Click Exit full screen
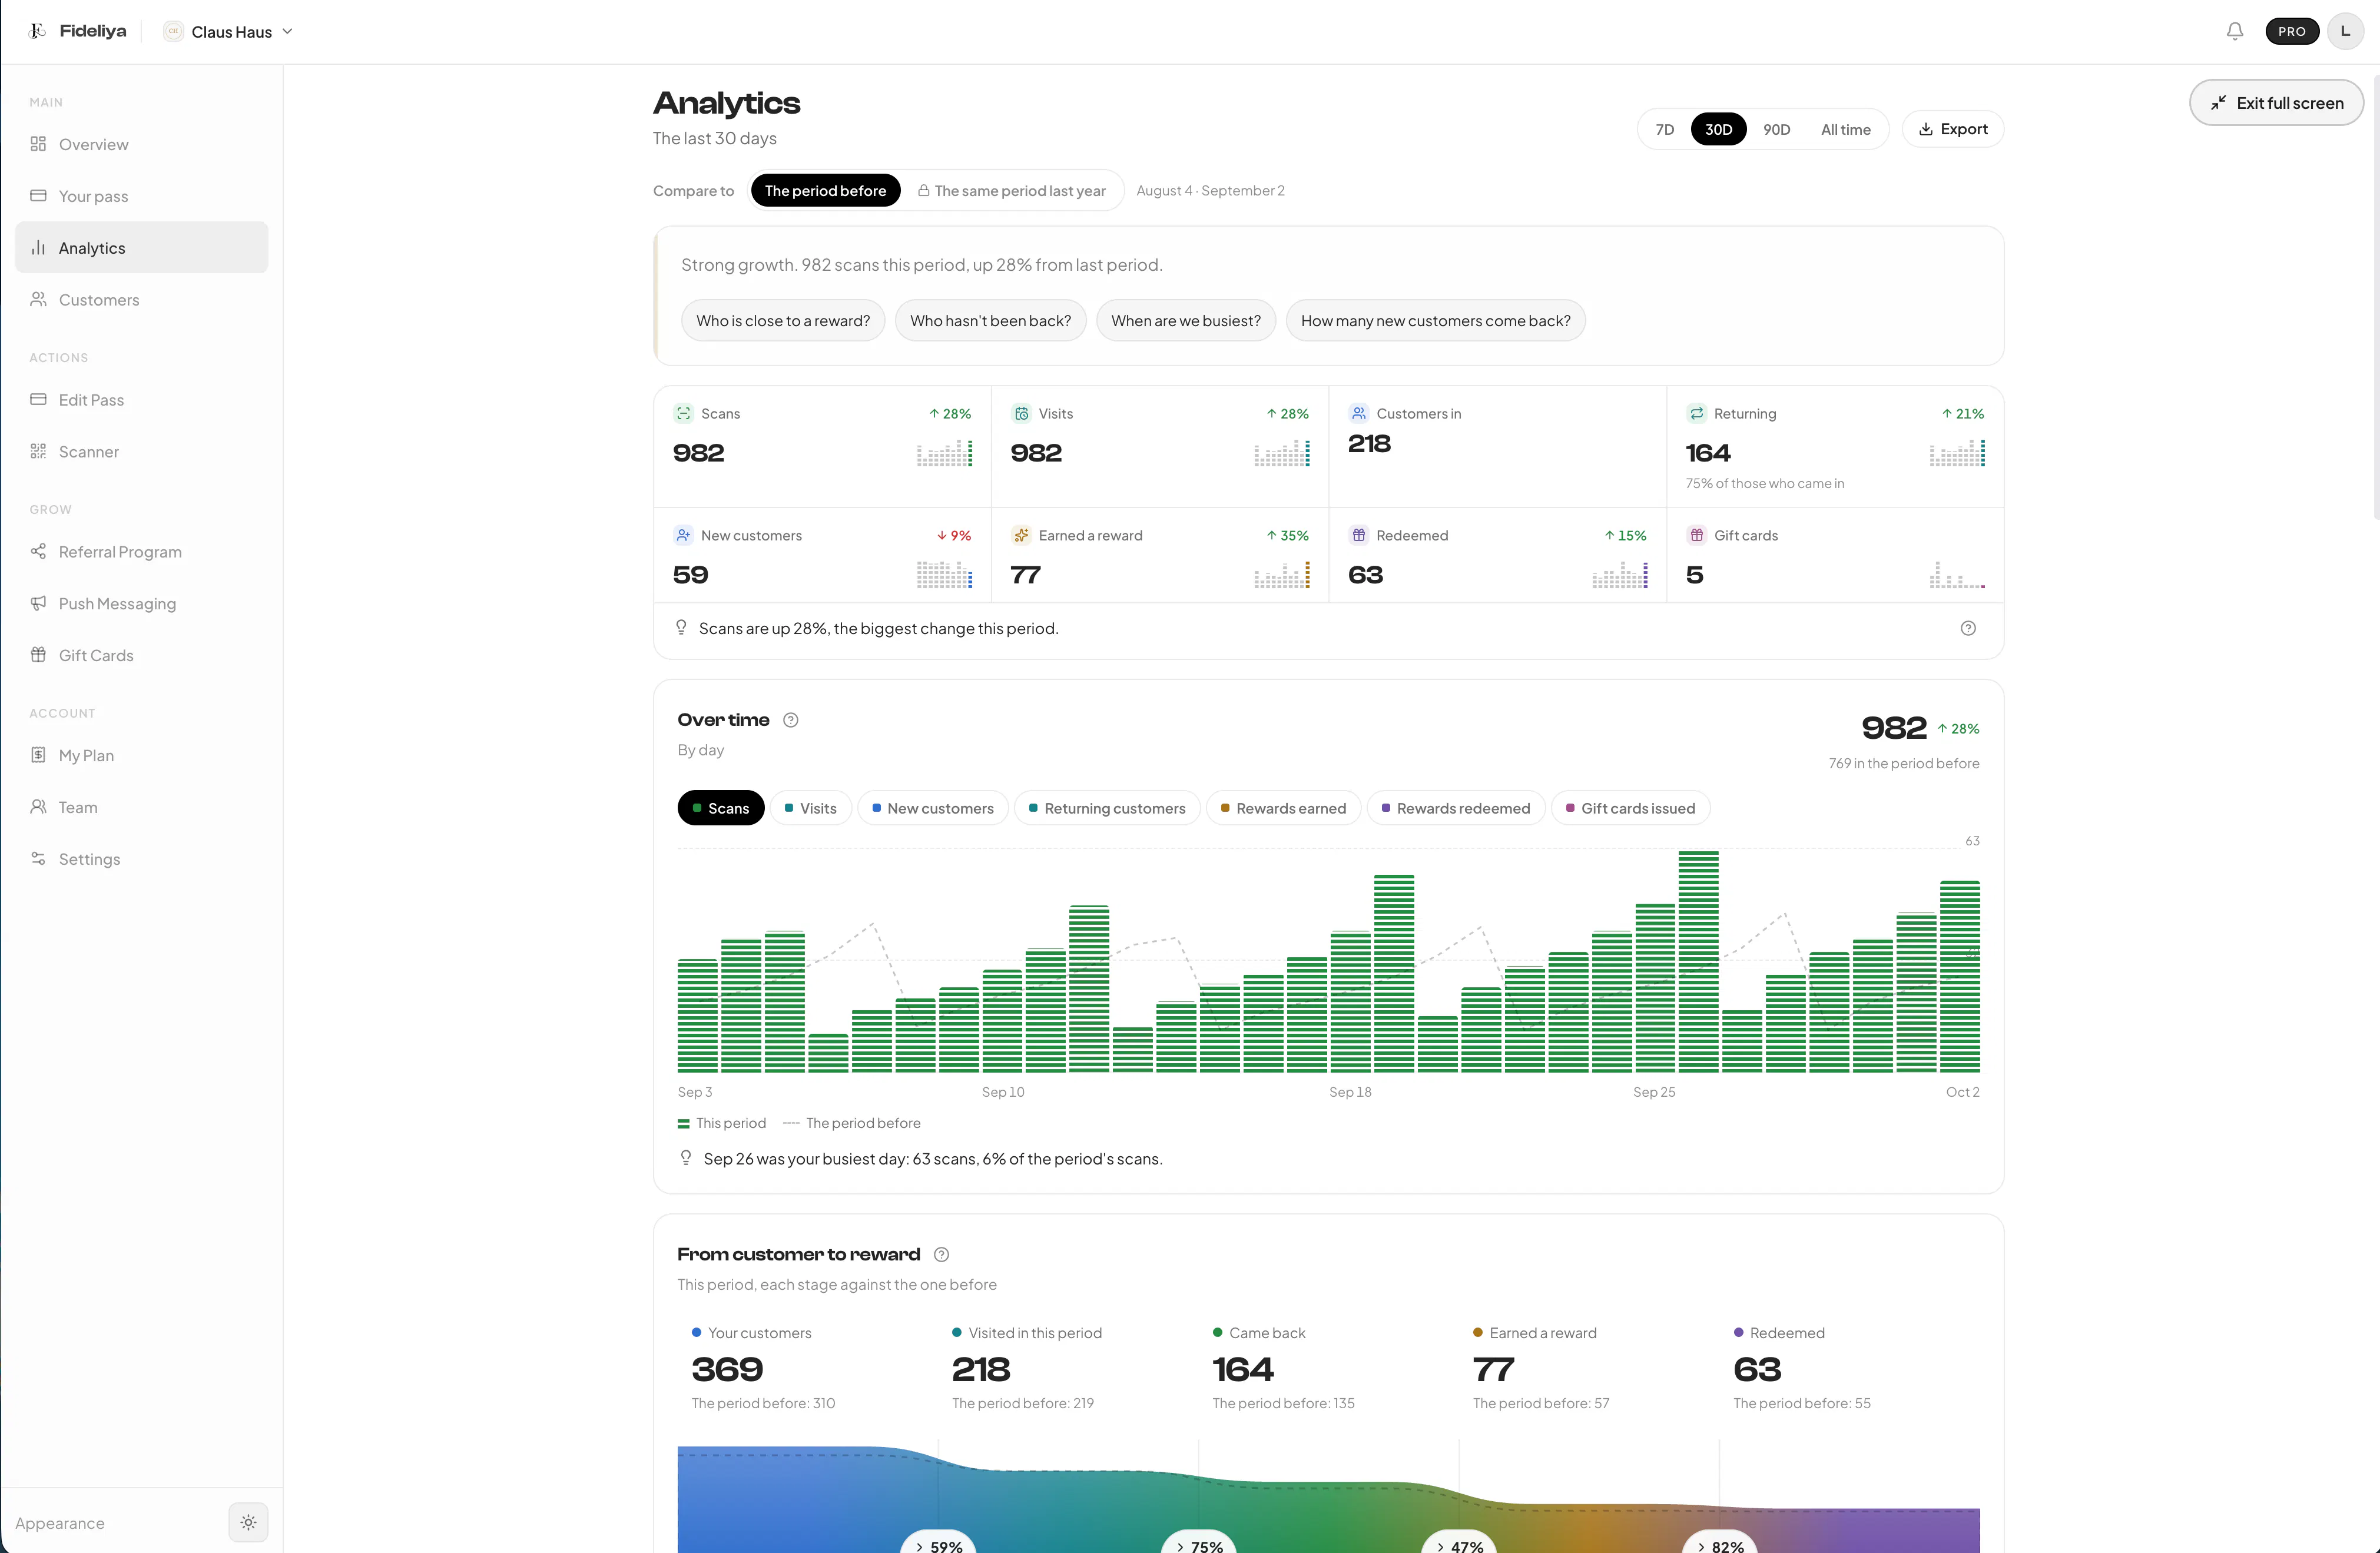 2276,102
